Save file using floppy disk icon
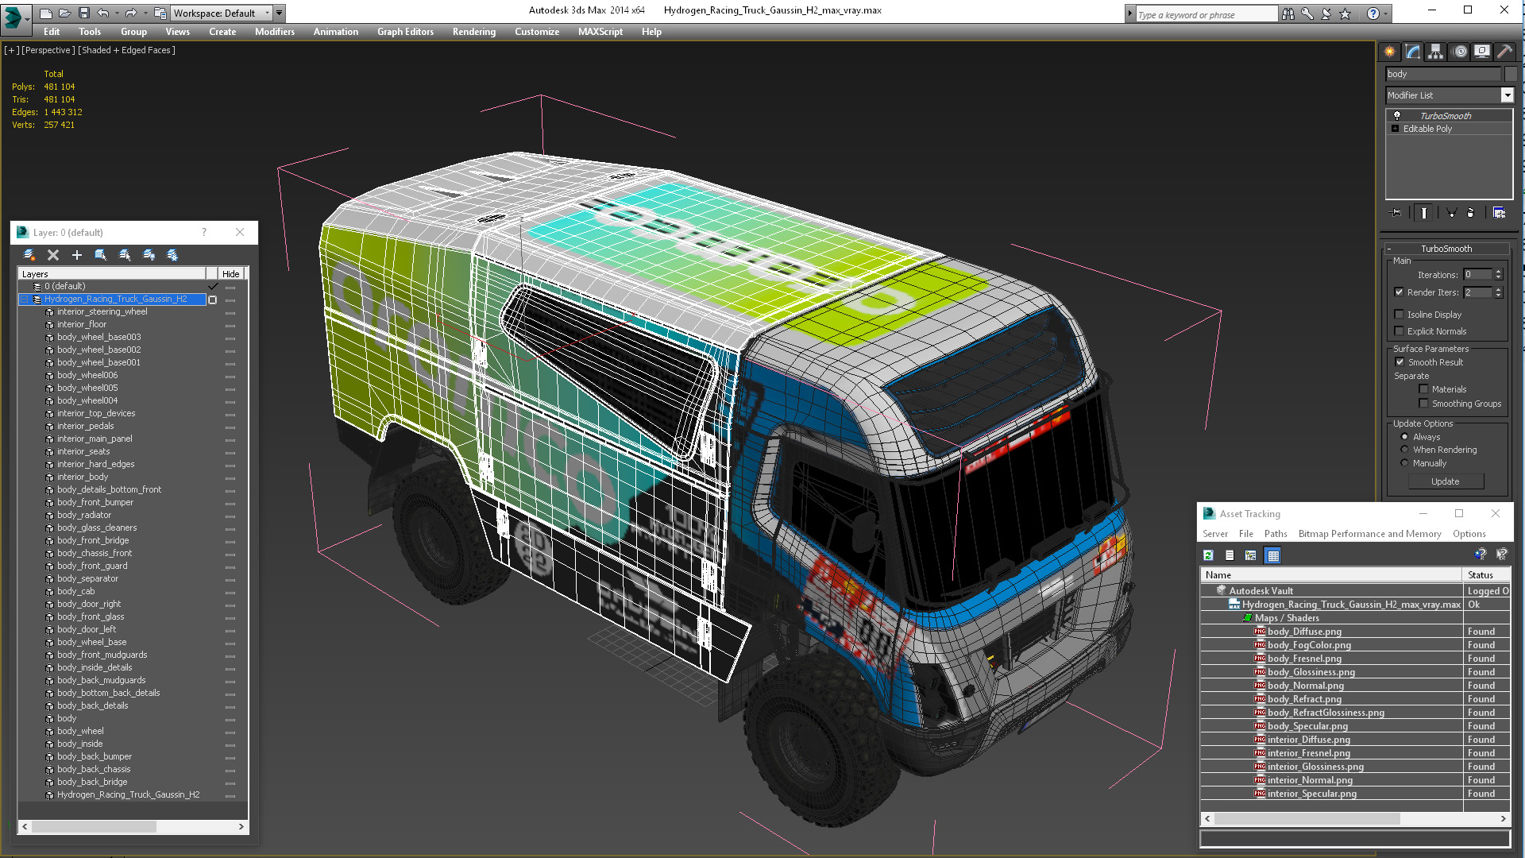Screen dimensions: 1525x858 (83, 13)
